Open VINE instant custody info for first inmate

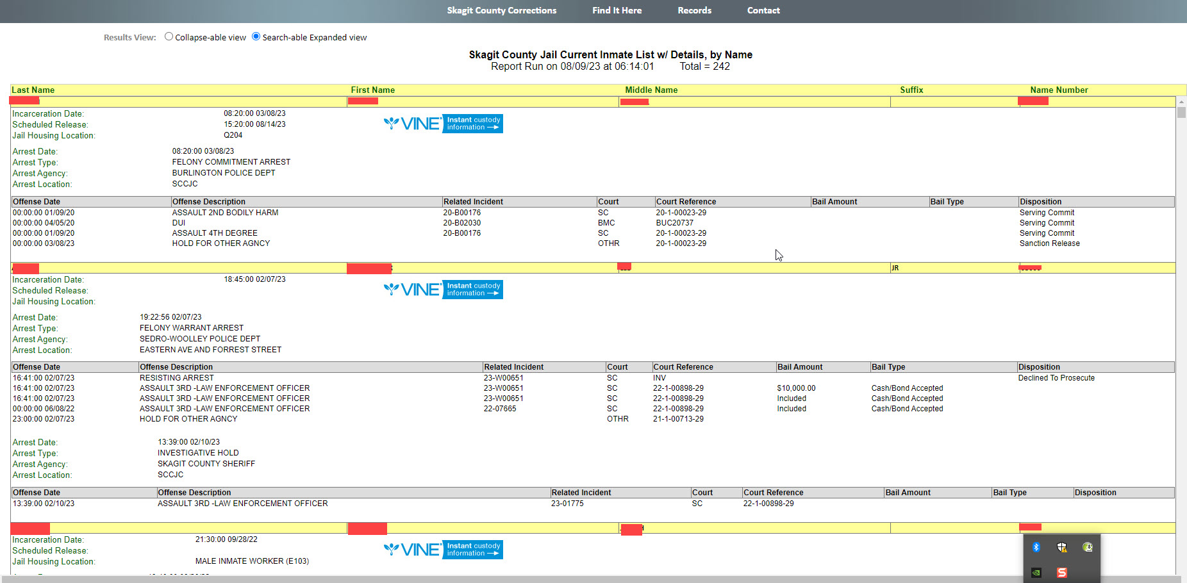[x=442, y=123]
